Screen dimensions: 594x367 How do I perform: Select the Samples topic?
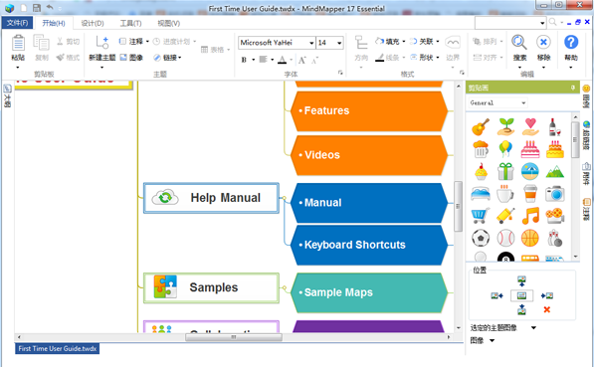211,287
